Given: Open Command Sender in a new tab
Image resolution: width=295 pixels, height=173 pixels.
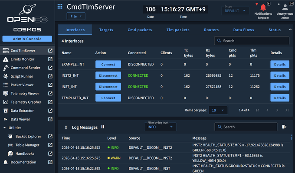Looking at the screenshot, I should [50, 68].
